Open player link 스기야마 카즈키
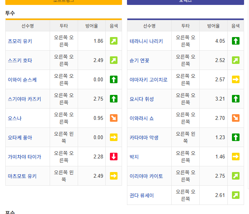Screen dimensions: 249x214 click(25, 99)
